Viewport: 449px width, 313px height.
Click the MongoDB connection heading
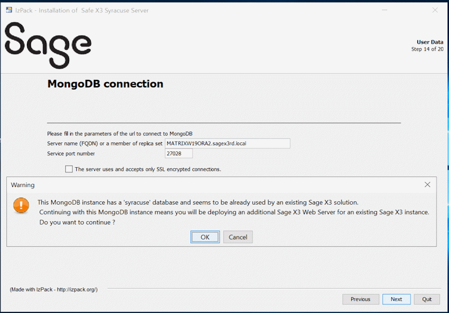point(105,84)
